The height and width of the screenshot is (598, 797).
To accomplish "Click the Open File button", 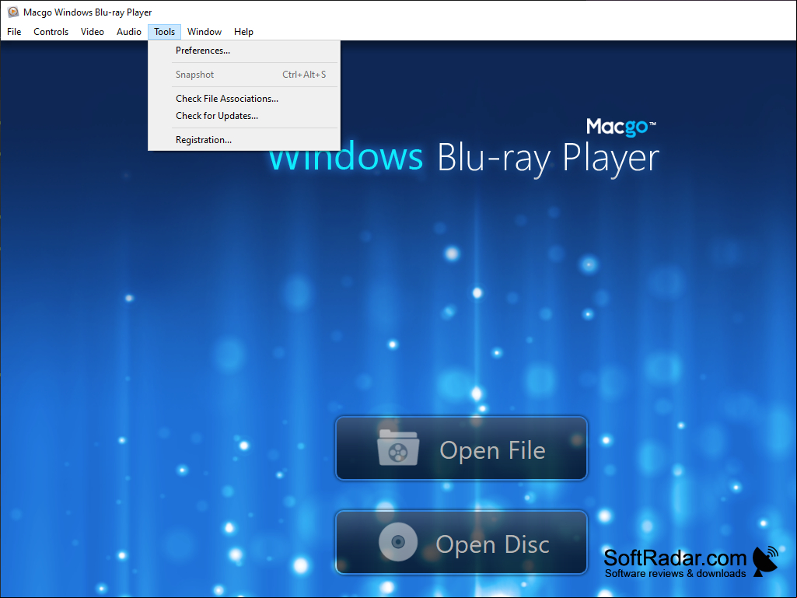I will (x=462, y=449).
